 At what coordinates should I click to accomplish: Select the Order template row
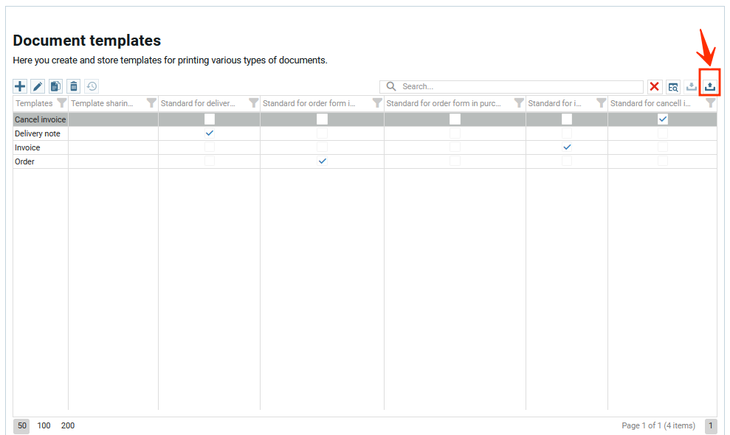[x=25, y=161]
